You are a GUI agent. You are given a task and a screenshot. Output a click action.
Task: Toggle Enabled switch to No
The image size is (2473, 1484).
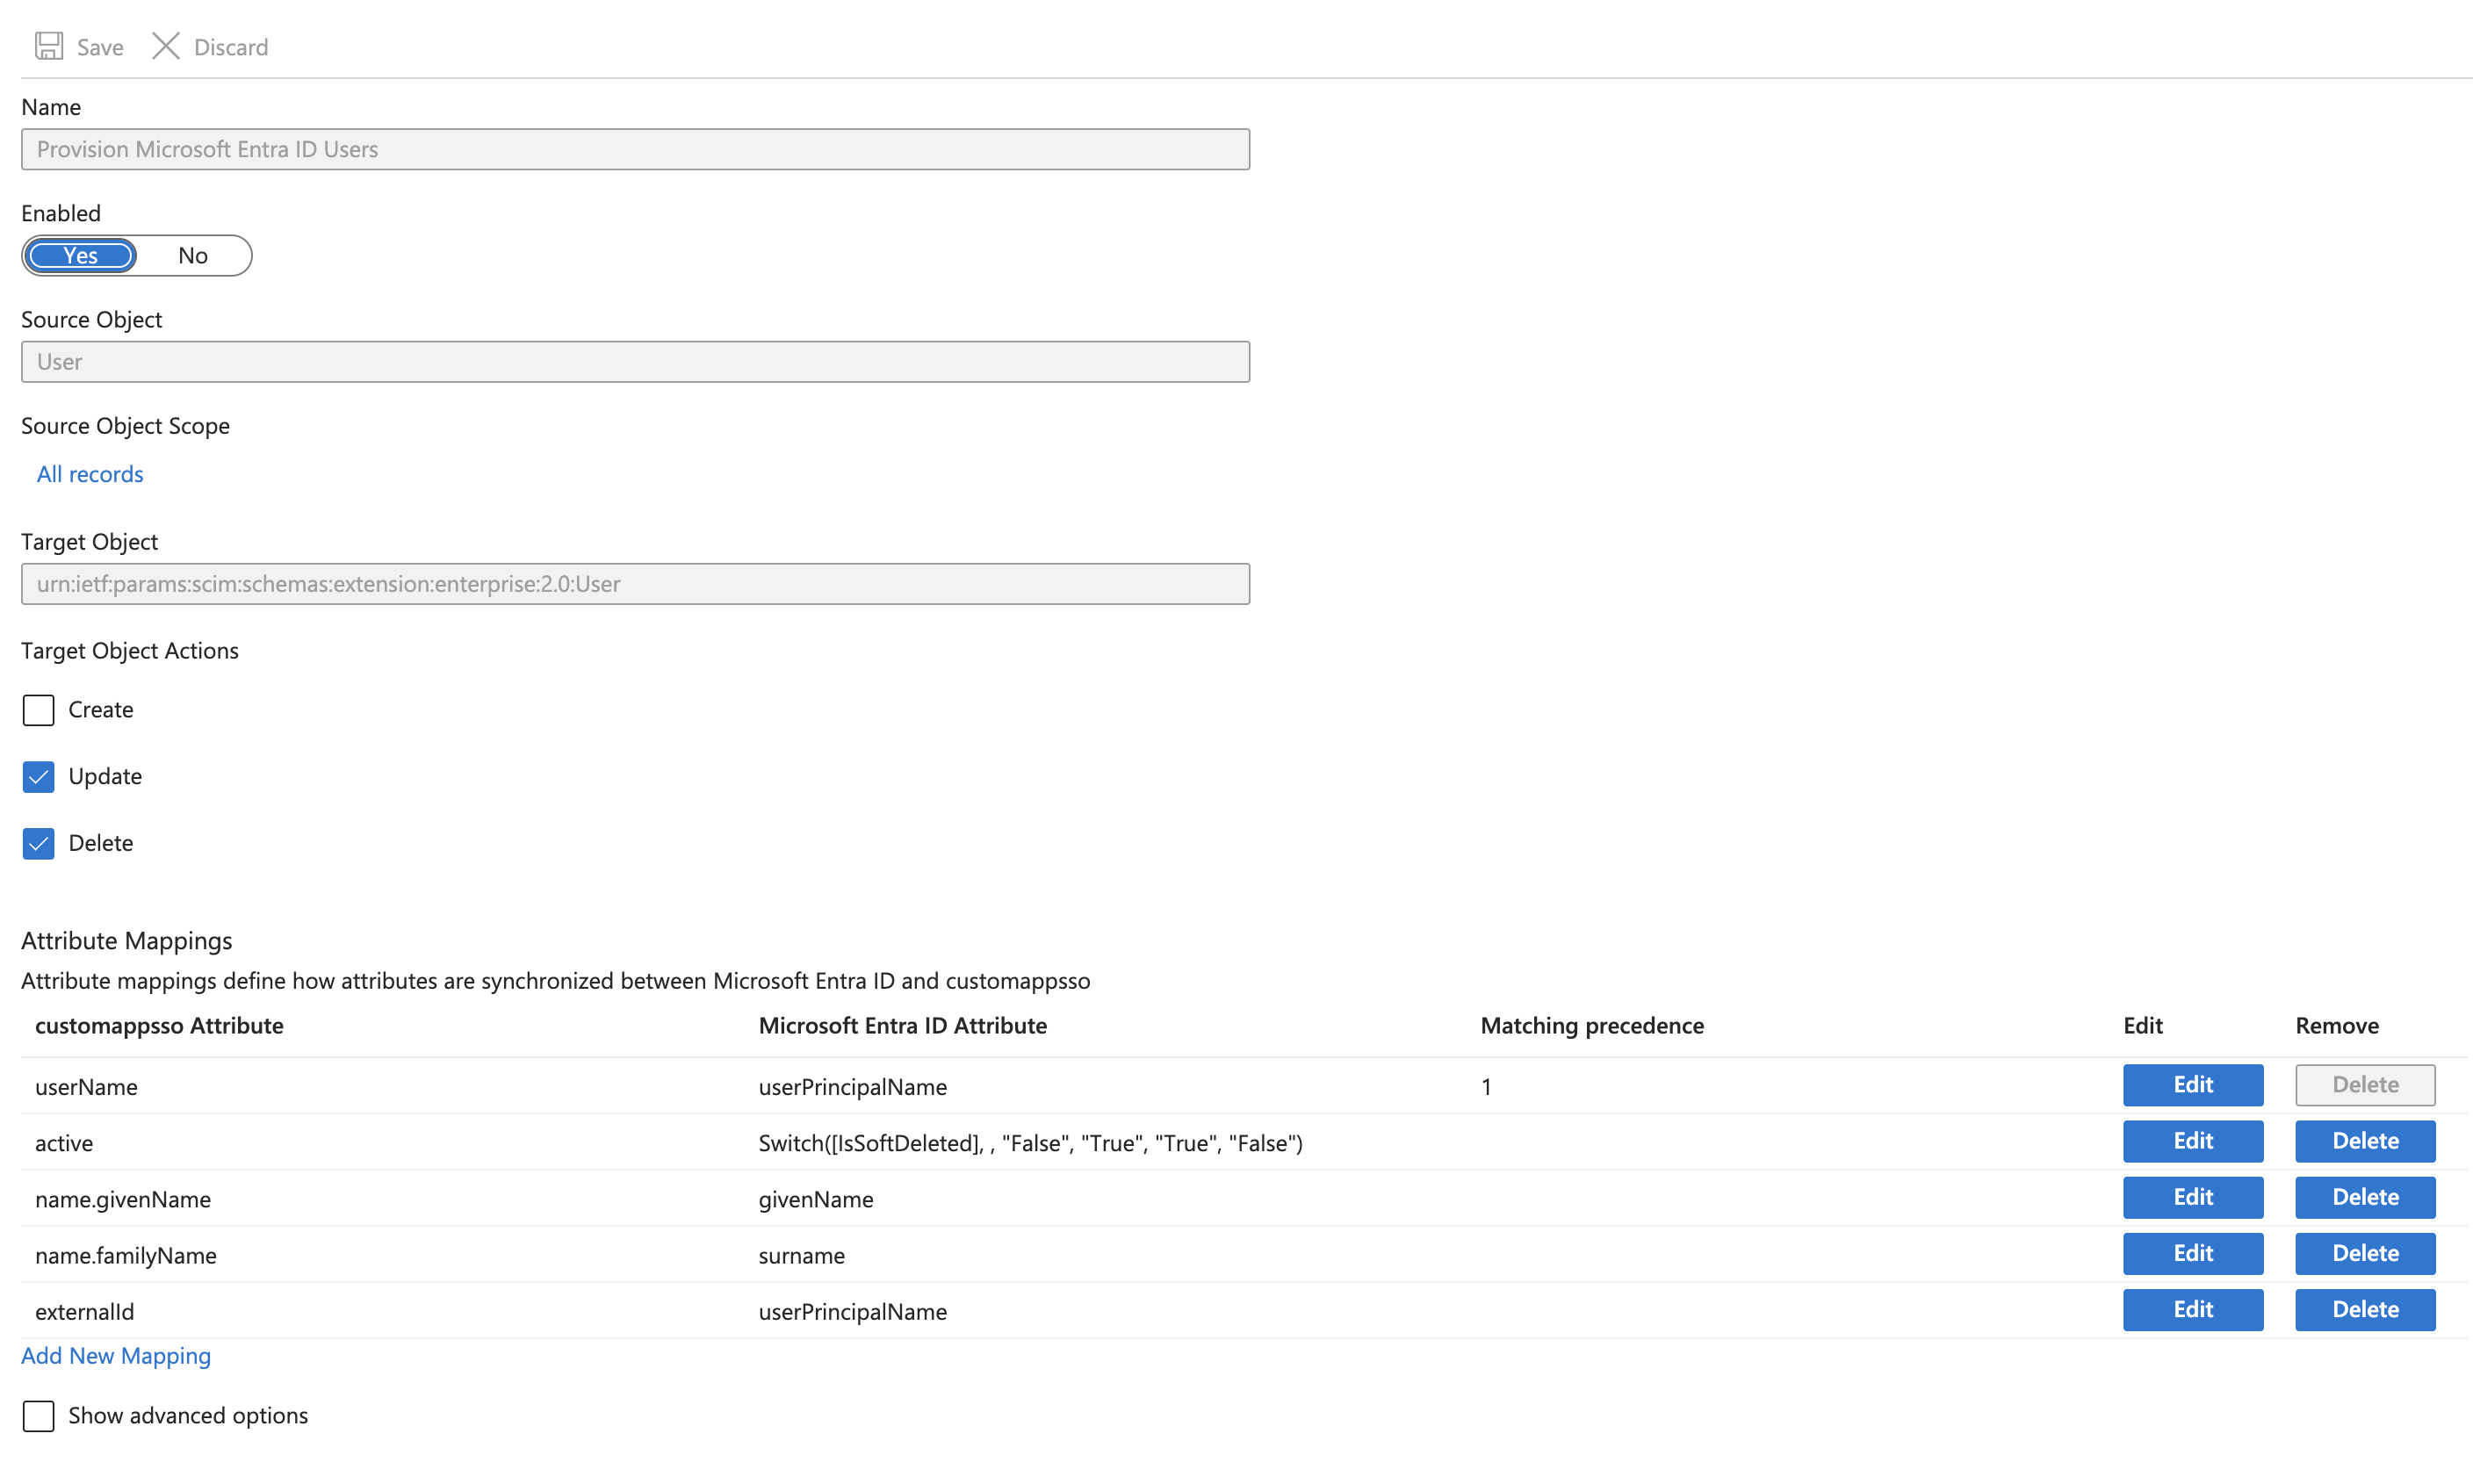[x=191, y=255]
